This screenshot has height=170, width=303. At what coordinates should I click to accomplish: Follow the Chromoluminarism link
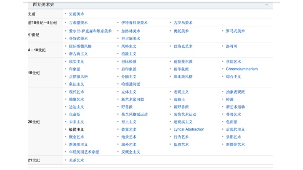click(x=242, y=69)
